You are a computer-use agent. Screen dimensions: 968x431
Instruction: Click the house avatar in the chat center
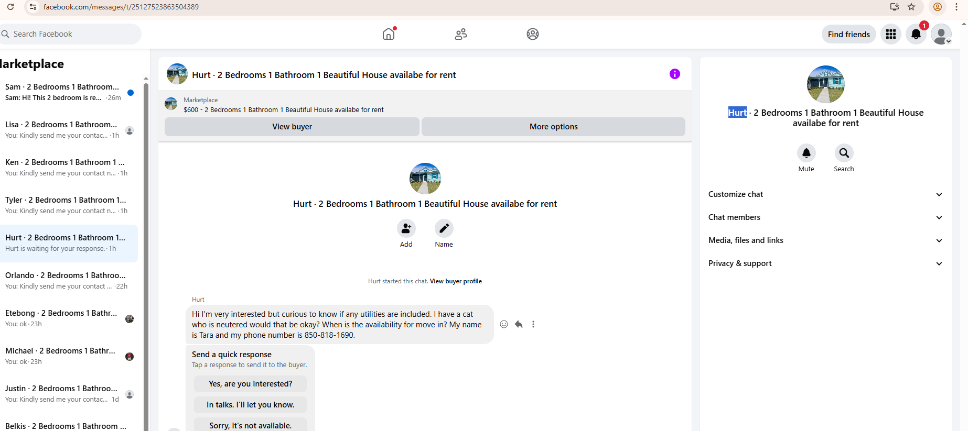pyautogui.click(x=425, y=179)
